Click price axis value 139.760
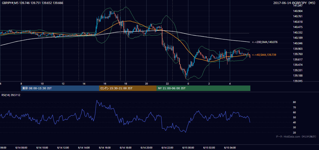This screenshot has width=319, height=150. (x=298, y=54)
